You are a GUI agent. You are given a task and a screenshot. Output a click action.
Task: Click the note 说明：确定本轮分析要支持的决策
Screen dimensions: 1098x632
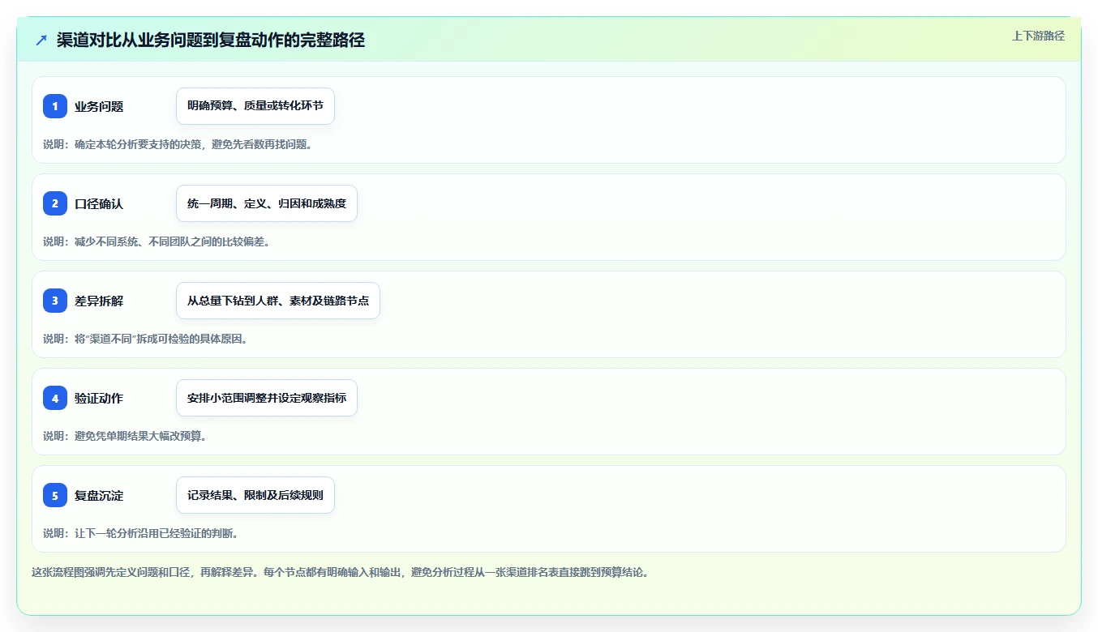point(178,144)
